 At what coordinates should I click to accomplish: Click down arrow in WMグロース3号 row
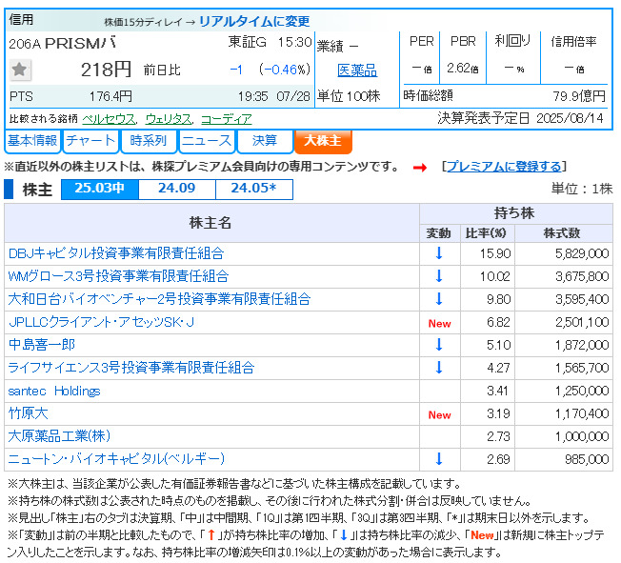click(x=439, y=276)
